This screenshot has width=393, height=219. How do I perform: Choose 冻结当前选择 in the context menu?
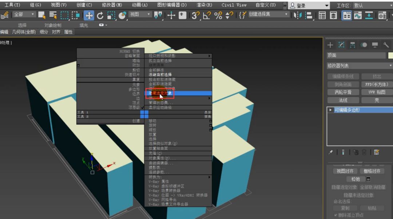tap(178, 75)
